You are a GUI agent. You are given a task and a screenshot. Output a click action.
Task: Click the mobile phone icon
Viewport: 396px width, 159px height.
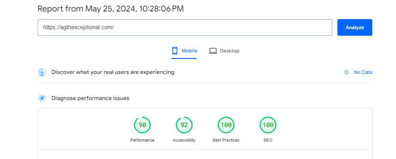pyautogui.click(x=175, y=51)
